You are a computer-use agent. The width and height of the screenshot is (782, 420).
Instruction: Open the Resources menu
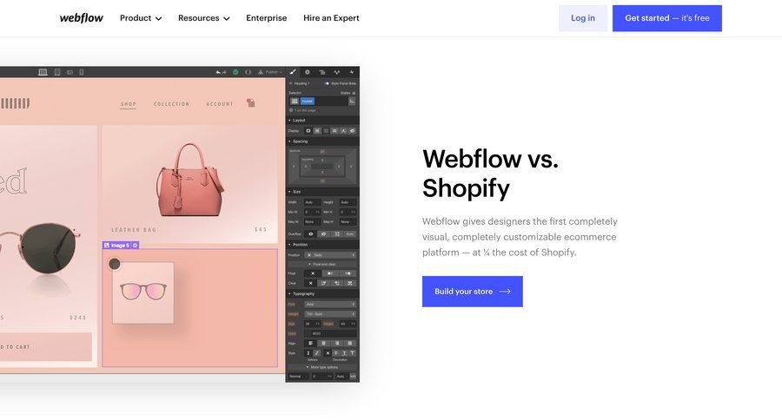(203, 18)
